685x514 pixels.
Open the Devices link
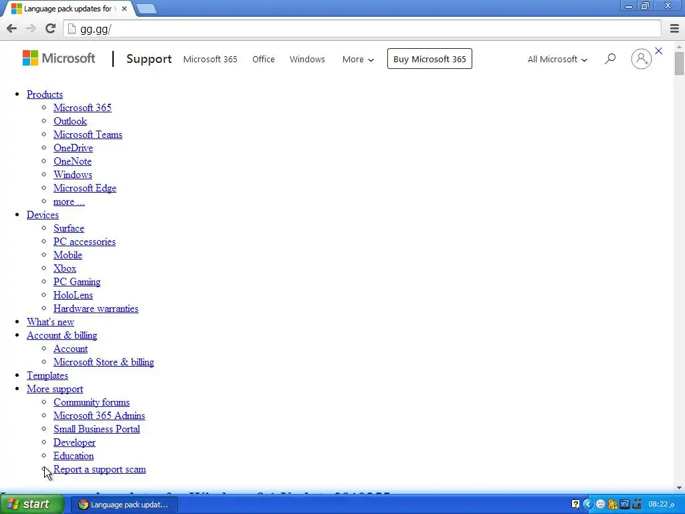[x=42, y=215]
